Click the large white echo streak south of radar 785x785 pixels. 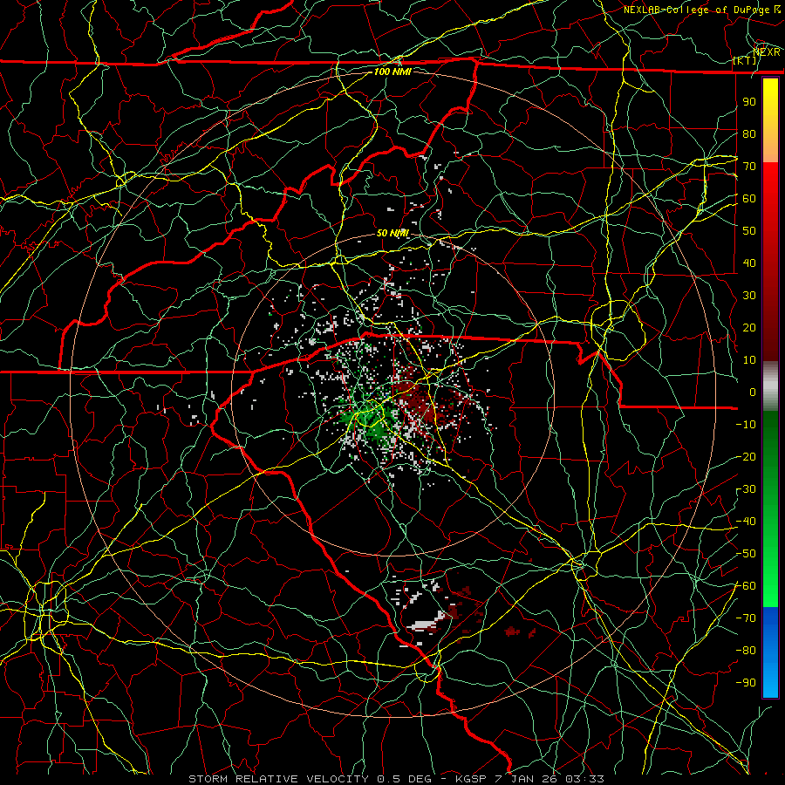point(426,623)
